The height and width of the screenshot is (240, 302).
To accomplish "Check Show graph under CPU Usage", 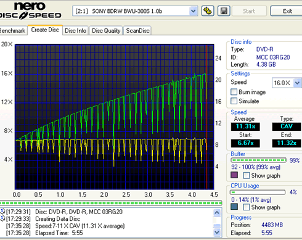I will 247,207.
